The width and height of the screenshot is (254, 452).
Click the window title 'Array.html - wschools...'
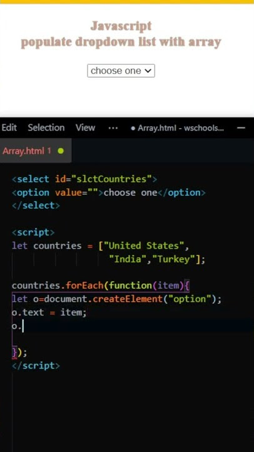point(180,127)
